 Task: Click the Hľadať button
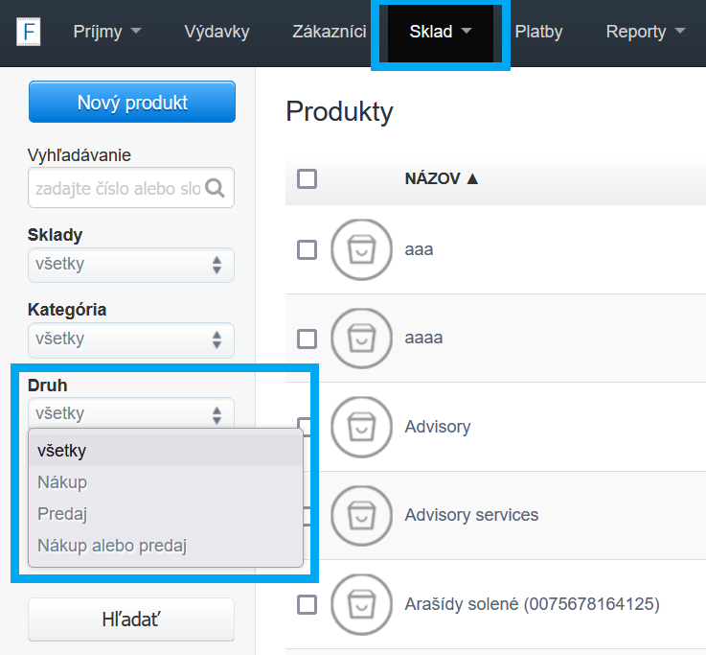131,620
